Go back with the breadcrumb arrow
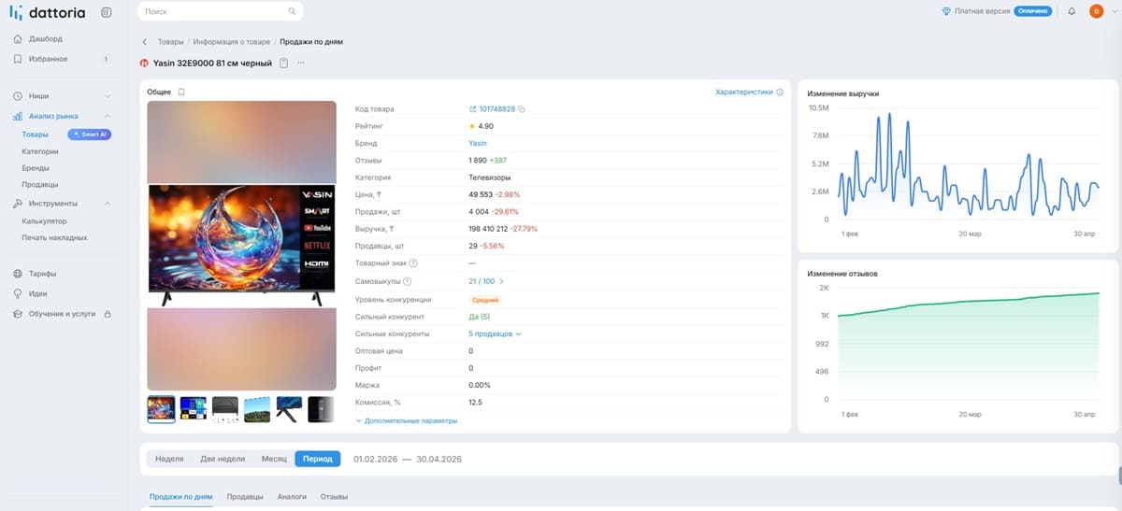Screen dimensions: 1122x511 pyautogui.click(x=145, y=42)
